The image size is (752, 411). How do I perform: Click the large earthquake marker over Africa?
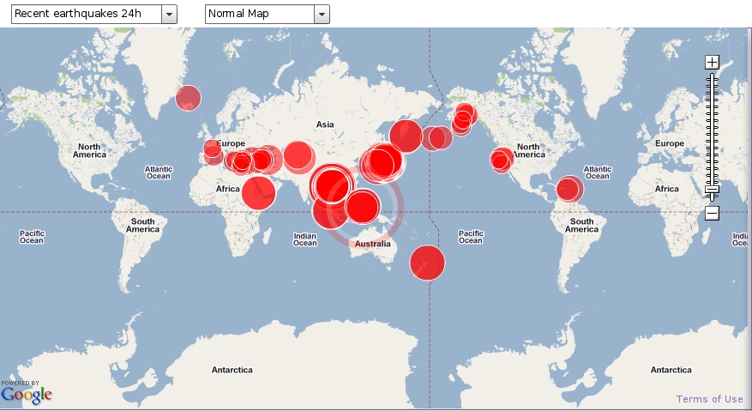[258, 192]
